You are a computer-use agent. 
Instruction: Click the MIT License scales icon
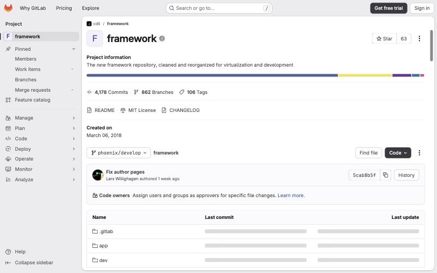(123, 110)
